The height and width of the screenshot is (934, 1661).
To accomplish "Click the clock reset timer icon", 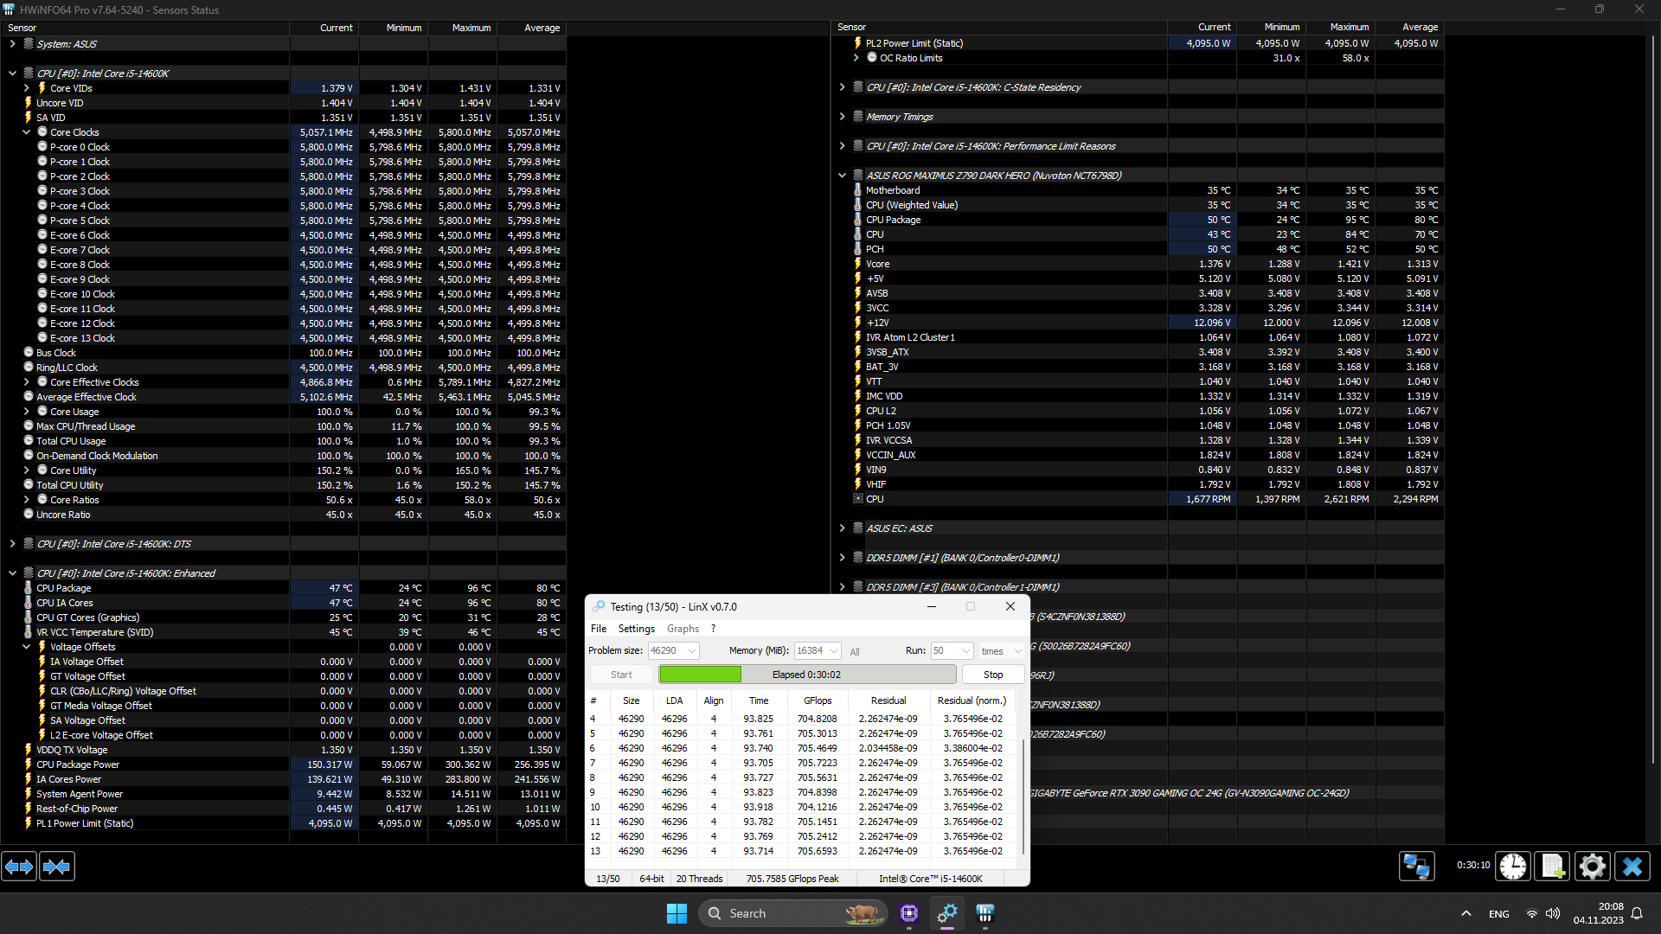I will (1513, 866).
